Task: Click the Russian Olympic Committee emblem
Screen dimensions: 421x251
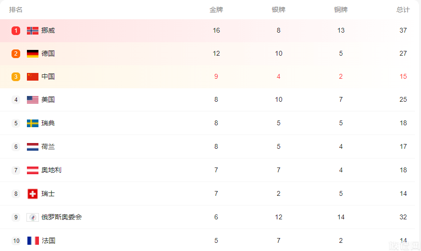Action: (x=33, y=217)
